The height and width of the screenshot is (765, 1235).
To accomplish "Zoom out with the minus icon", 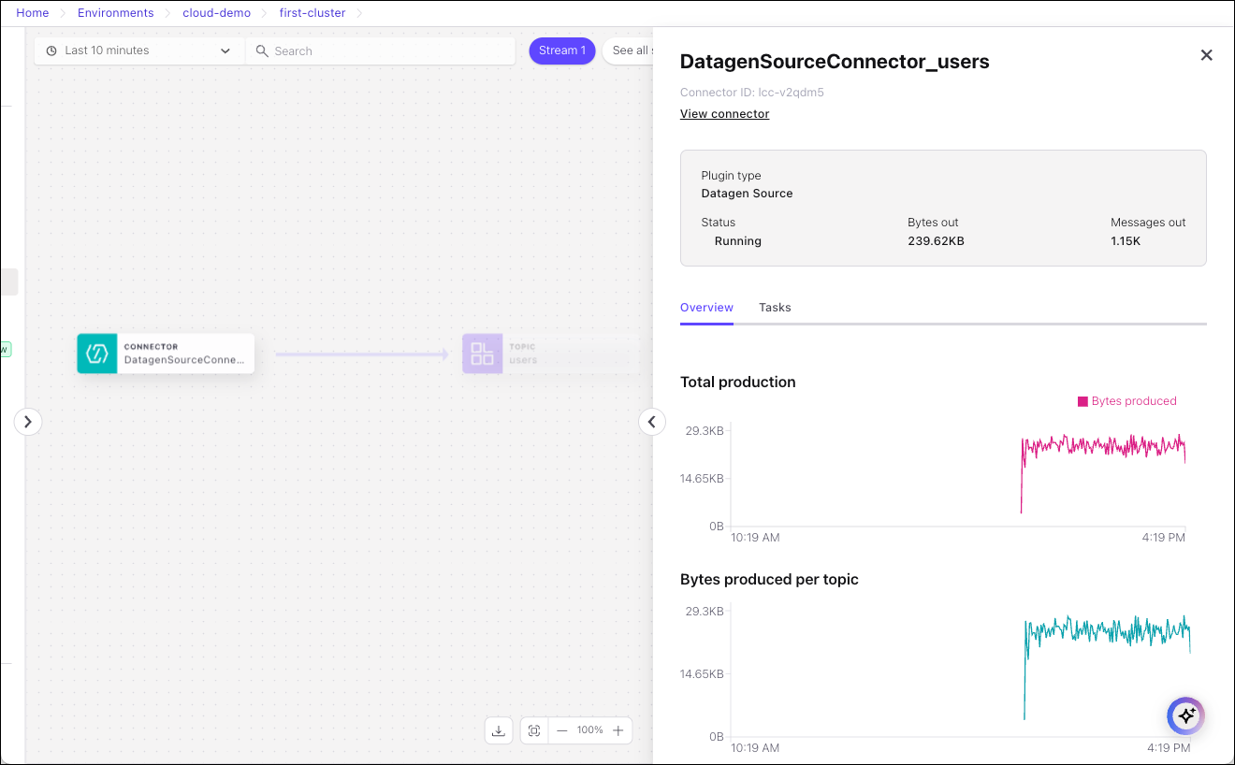I will pyautogui.click(x=562, y=730).
